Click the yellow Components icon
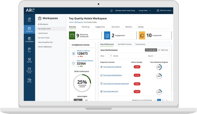Image resolution: width=197 pixels, height=114 pixels. 142,36
